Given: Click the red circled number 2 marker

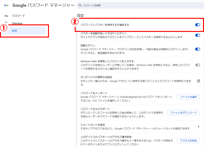Looking at the screenshot, I should pyautogui.click(x=74, y=22).
